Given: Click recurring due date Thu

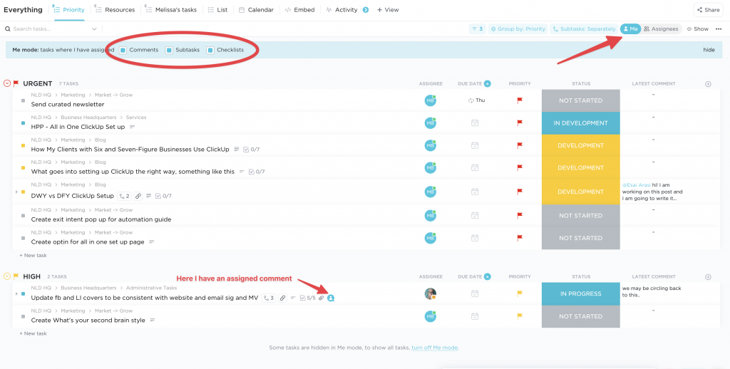Looking at the screenshot, I should click(x=477, y=100).
